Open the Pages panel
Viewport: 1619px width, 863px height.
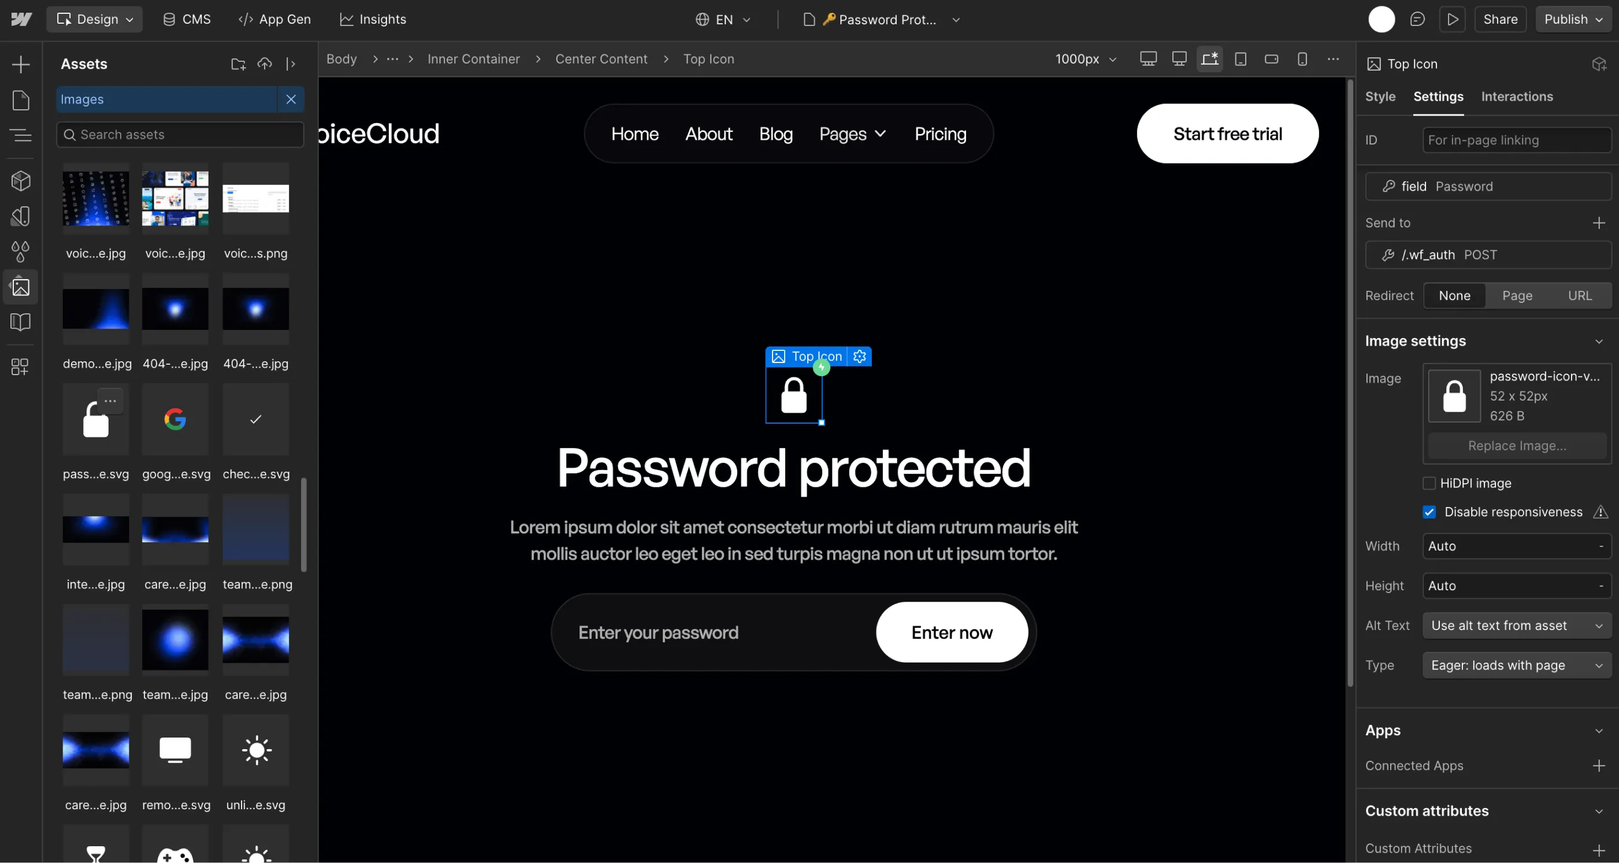click(x=21, y=100)
